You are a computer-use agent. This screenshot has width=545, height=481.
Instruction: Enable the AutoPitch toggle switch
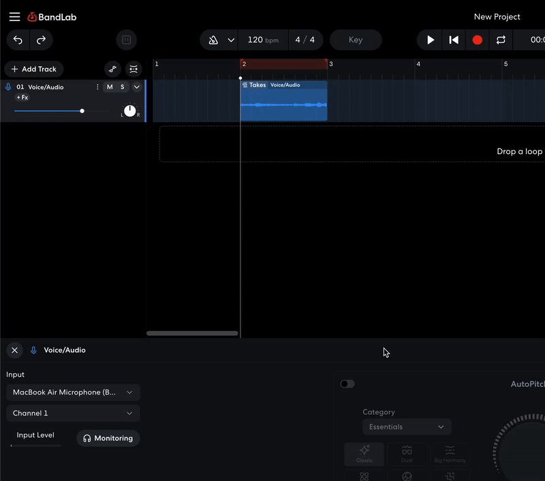(347, 384)
